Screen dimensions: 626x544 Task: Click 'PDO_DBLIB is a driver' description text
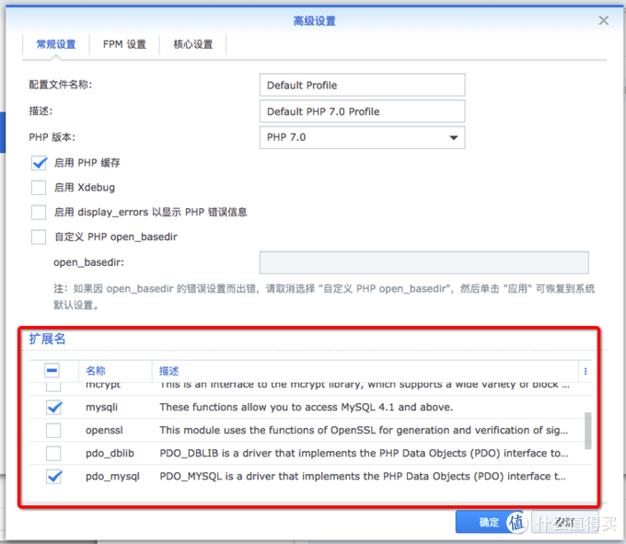pyautogui.click(x=365, y=454)
